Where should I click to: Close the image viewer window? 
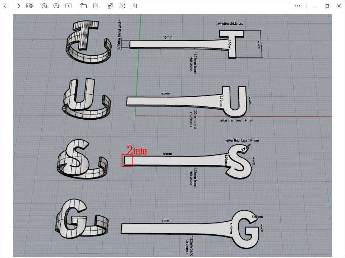point(339,6)
